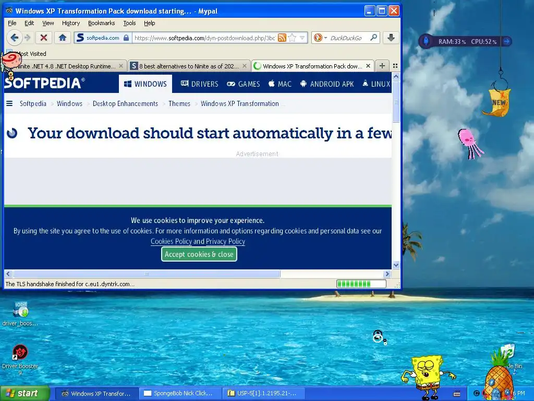The image size is (534, 401).
Task: Open the Bookmarks menu
Action: click(x=102, y=23)
